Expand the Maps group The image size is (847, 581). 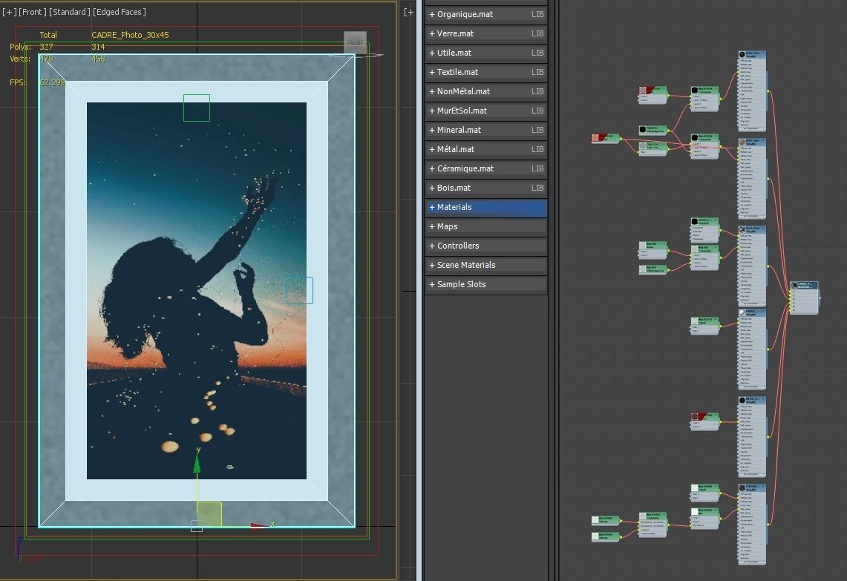[x=485, y=226]
